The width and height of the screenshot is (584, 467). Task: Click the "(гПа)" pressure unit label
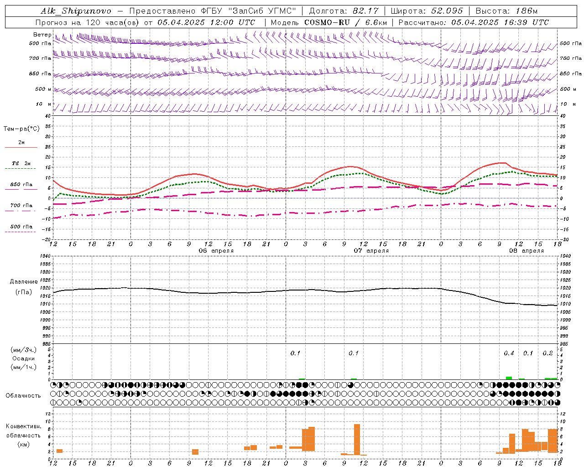pyautogui.click(x=23, y=292)
